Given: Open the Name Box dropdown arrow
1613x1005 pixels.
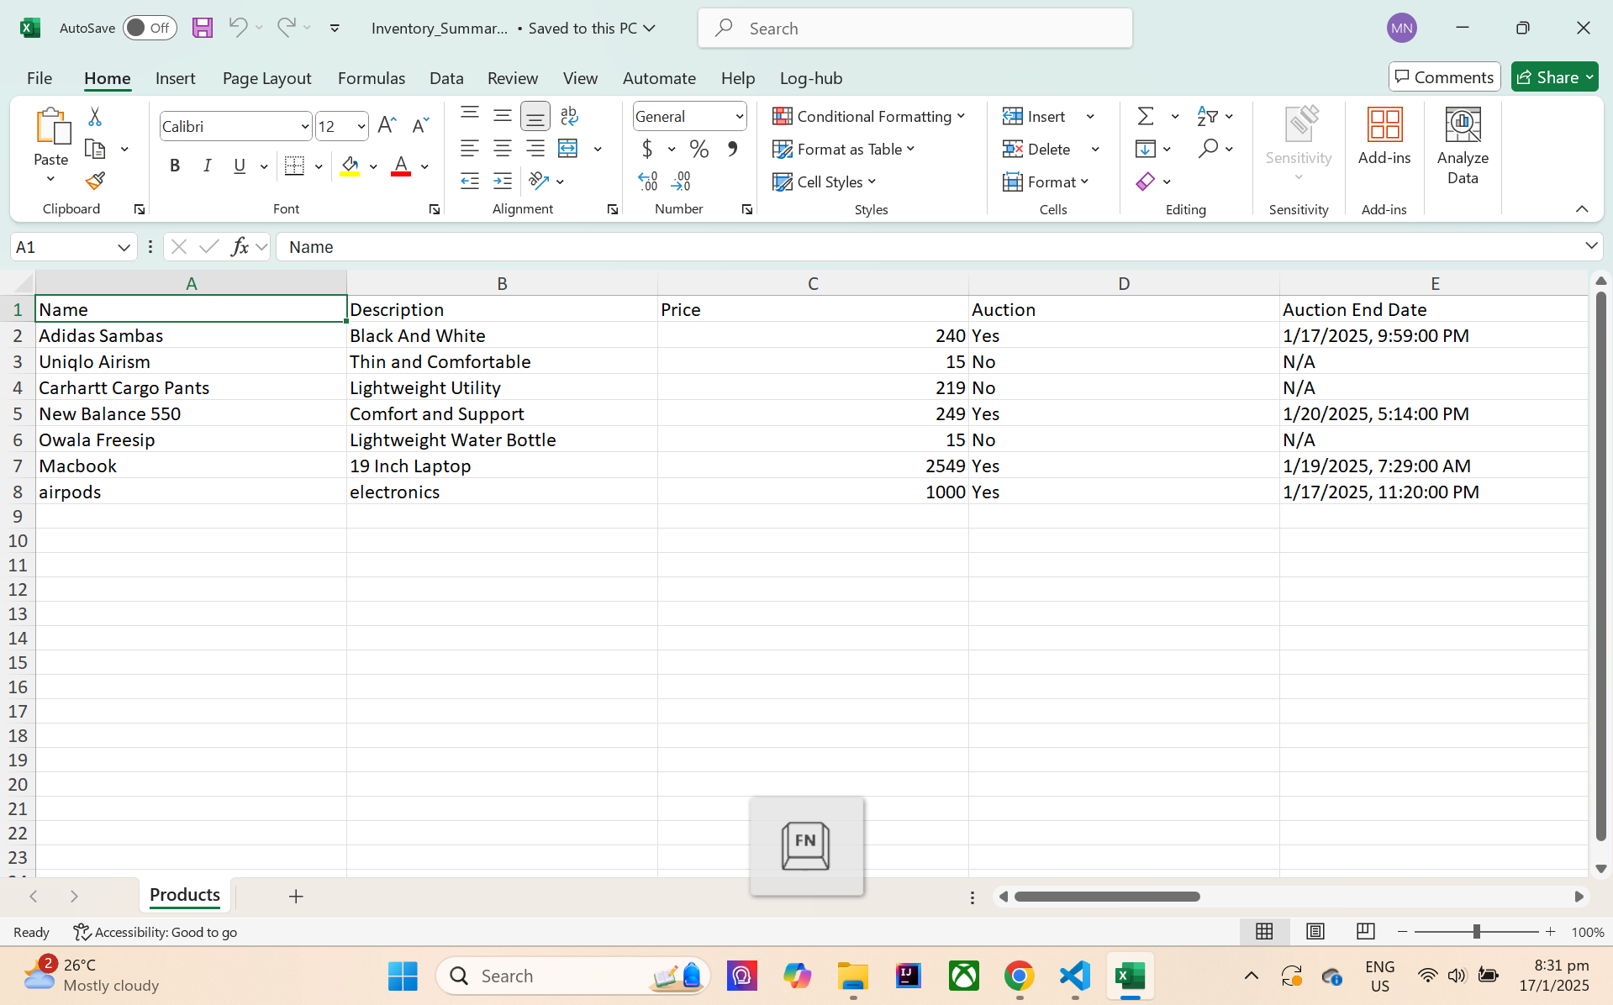Looking at the screenshot, I should tap(124, 247).
